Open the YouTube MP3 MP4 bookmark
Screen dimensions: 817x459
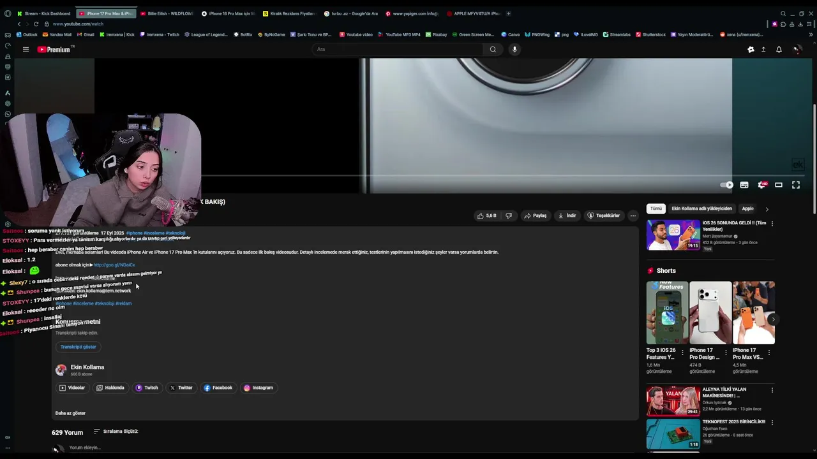point(399,34)
